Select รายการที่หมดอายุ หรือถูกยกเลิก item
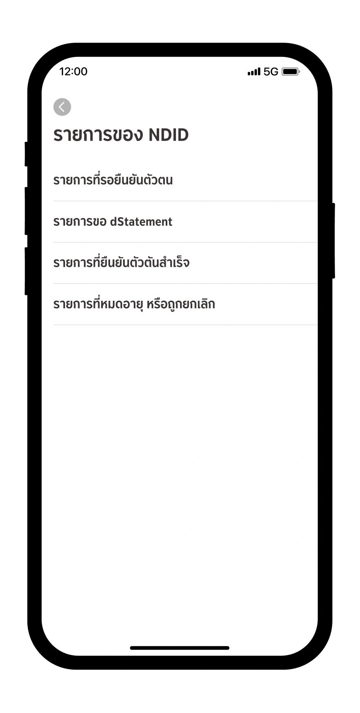 point(134,304)
